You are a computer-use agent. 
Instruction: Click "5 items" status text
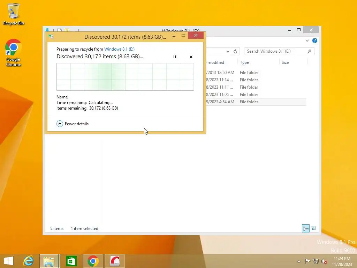(x=57, y=228)
